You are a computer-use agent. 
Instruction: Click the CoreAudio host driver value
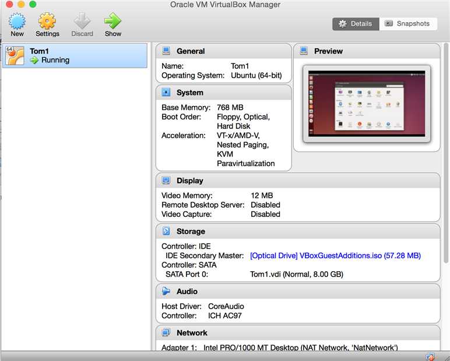tap(226, 306)
